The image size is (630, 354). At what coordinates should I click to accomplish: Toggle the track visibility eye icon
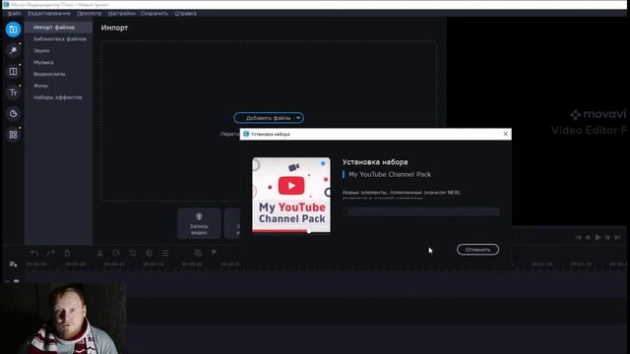click(x=16, y=281)
